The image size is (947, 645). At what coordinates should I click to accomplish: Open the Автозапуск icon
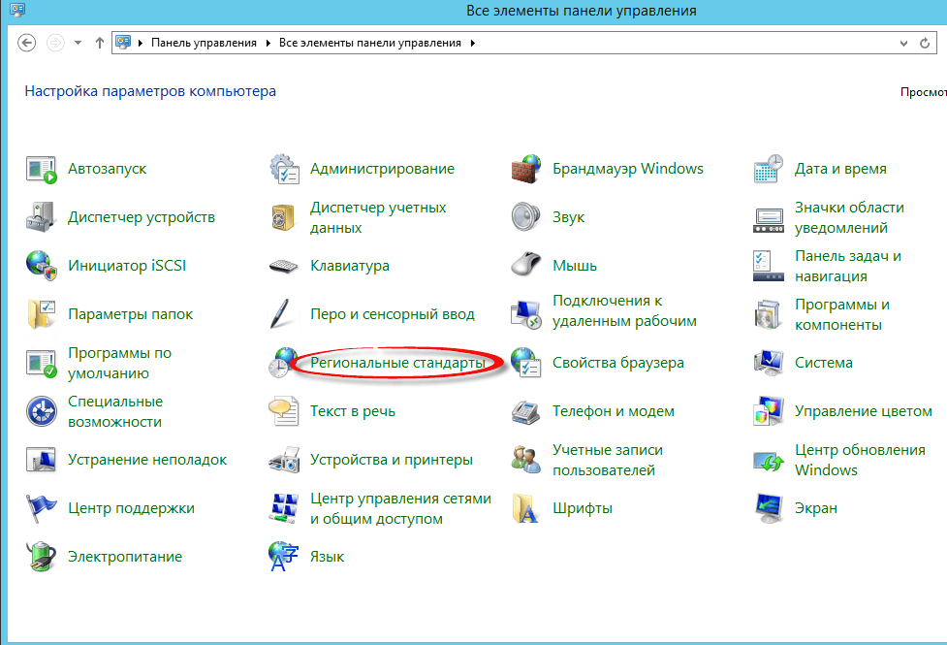[41, 170]
